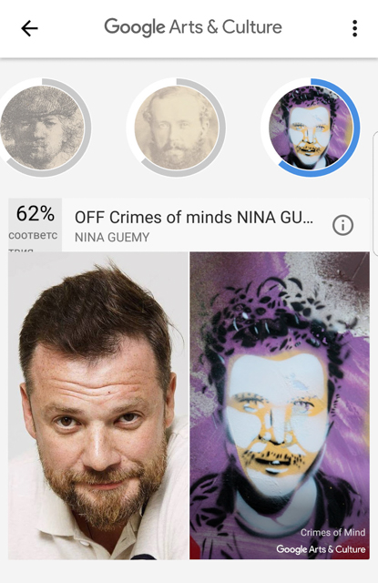This screenshot has height=583, width=378.
Task: Select the gray etching portrait match
Action: [42, 128]
